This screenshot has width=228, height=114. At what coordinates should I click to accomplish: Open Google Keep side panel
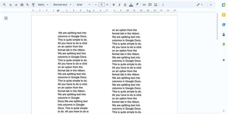224,15
